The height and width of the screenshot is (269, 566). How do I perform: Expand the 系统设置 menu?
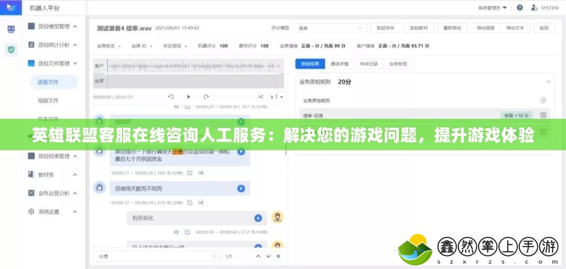click(x=53, y=211)
